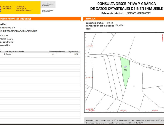Click the Ministerio de Hacienda y Función Pública text
This screenshot has height=125, width=164.
click(x=23, y=8)
